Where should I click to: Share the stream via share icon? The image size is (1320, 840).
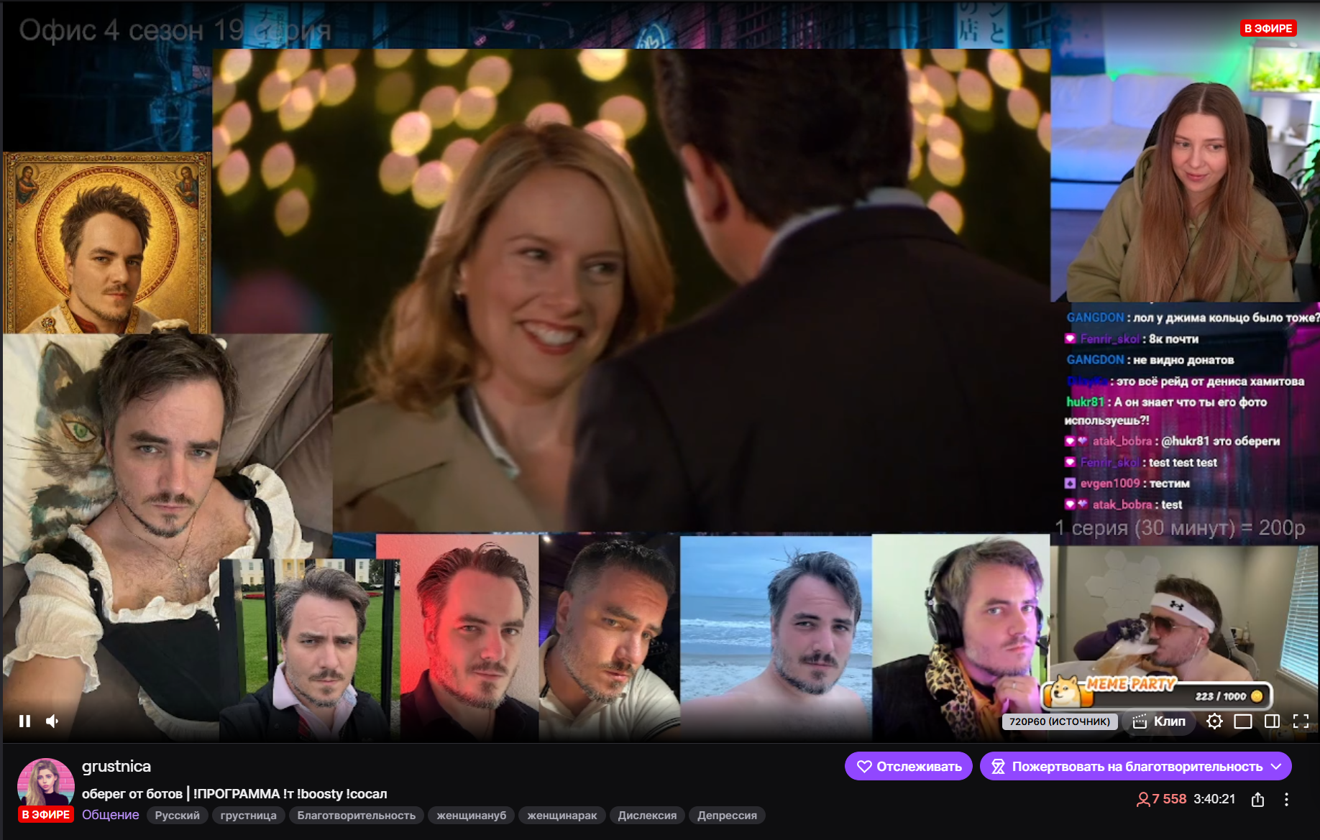coord(1257,799)
